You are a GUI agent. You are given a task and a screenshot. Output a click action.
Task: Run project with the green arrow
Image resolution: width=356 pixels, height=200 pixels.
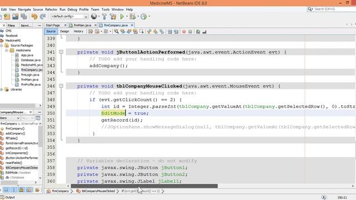[122, 16]
